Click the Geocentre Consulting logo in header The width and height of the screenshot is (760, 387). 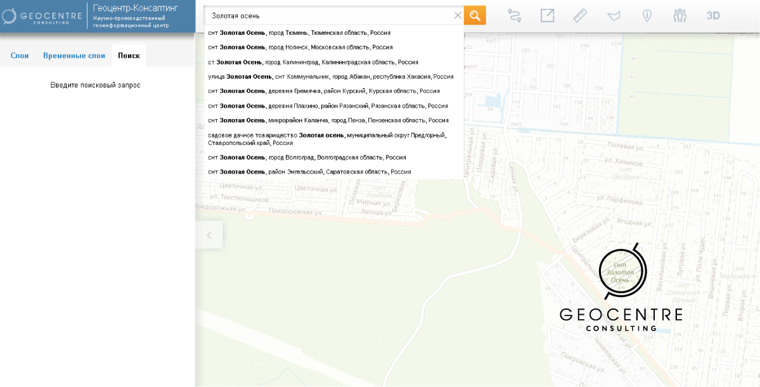(42, 16)
